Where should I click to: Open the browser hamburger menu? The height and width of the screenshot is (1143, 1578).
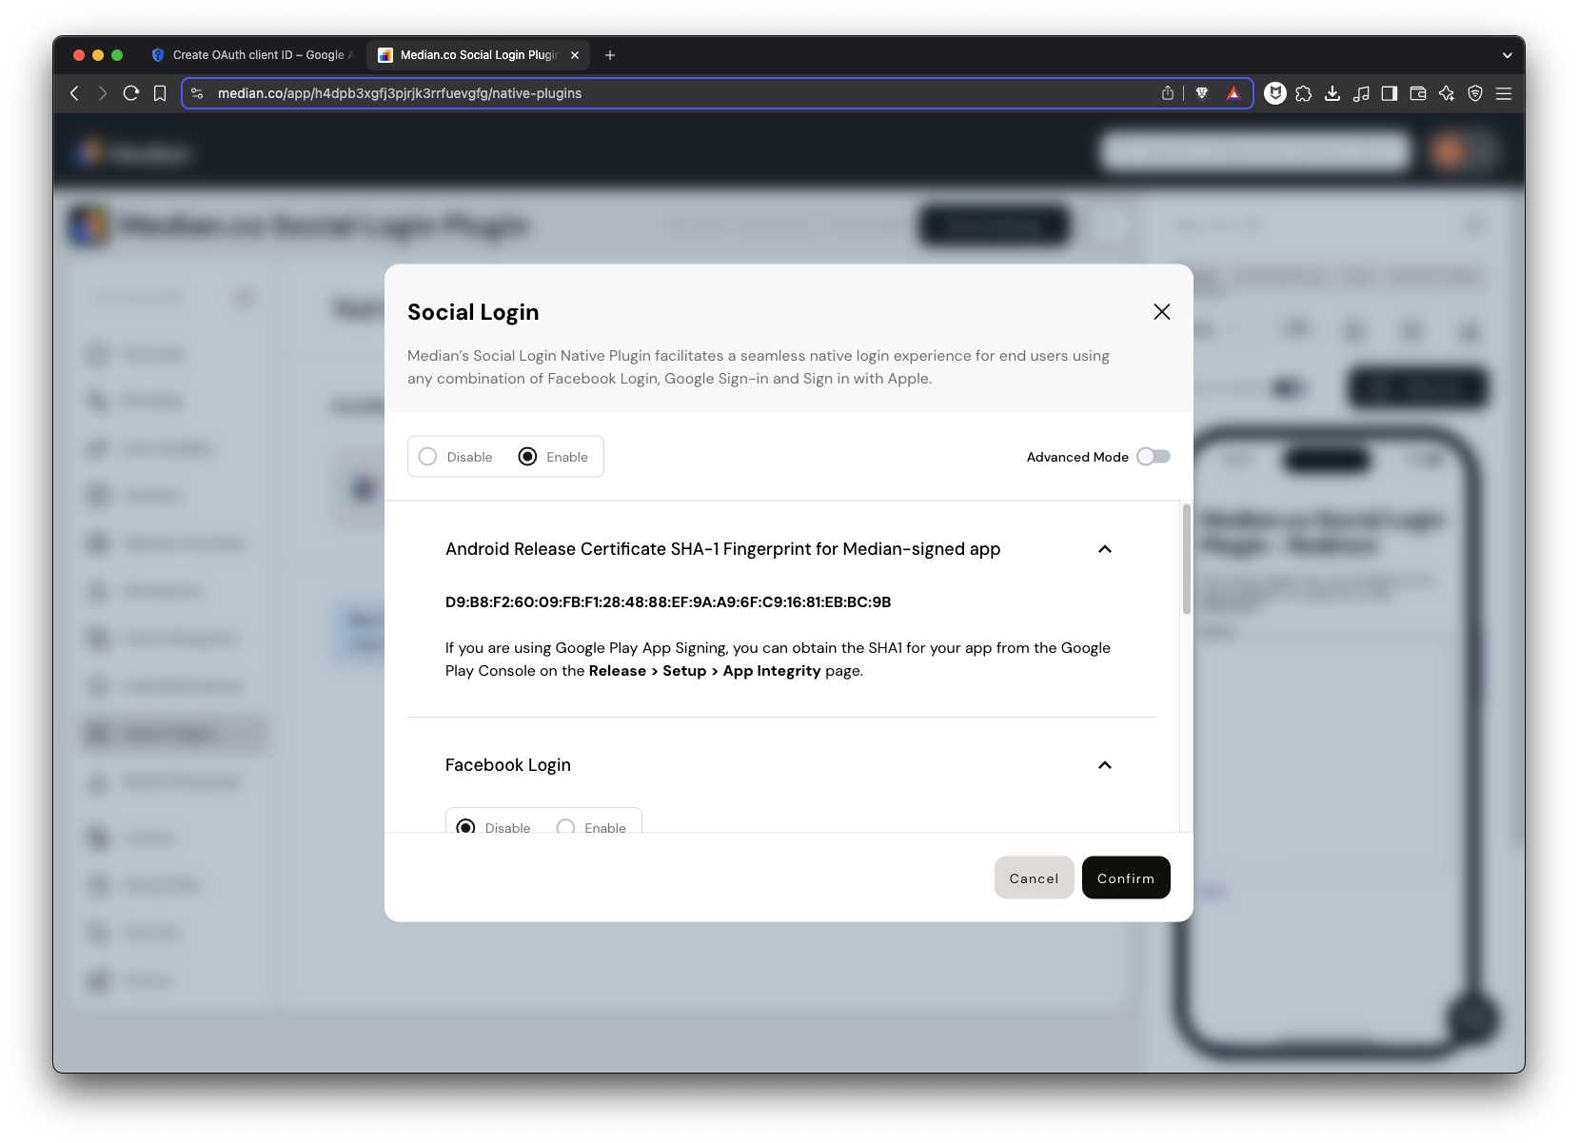point(1504,93)
